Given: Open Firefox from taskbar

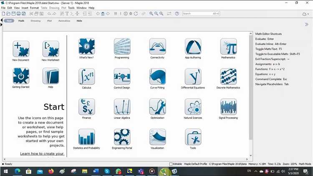Looking at the screenshot, I should [51, 171].
